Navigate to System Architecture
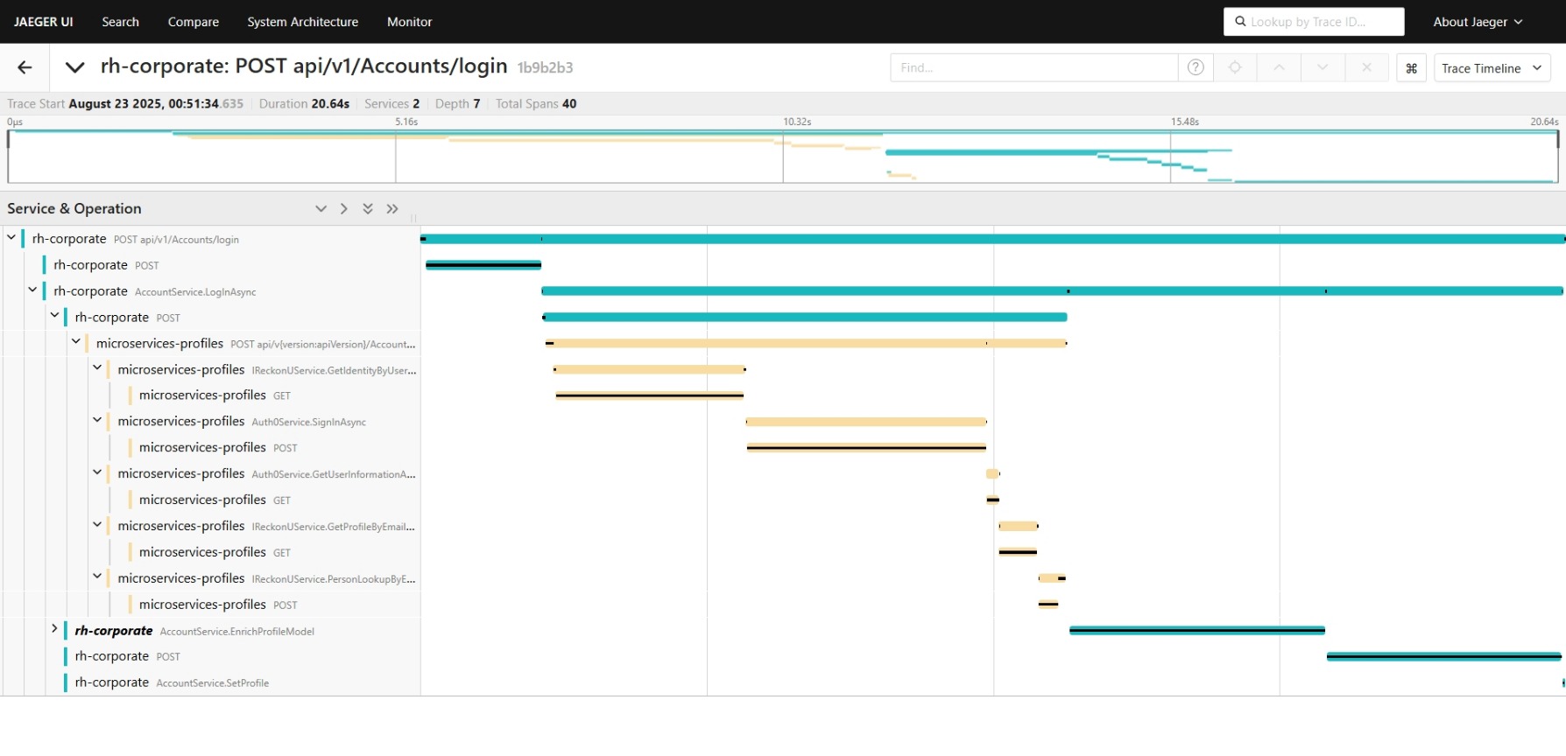The height and width of the screenshot is (756, 1566). [302, 22]
